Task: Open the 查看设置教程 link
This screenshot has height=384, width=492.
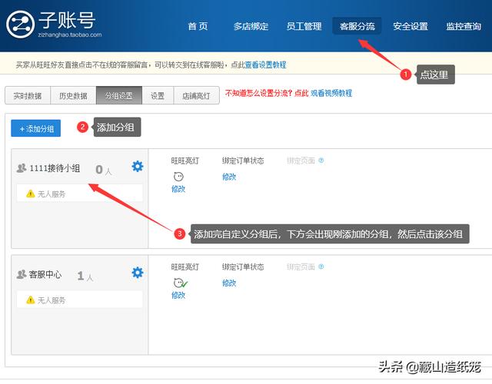Action: tap(265, 65)
